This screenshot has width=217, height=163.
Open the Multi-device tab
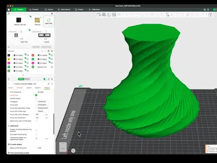(64, 10)
